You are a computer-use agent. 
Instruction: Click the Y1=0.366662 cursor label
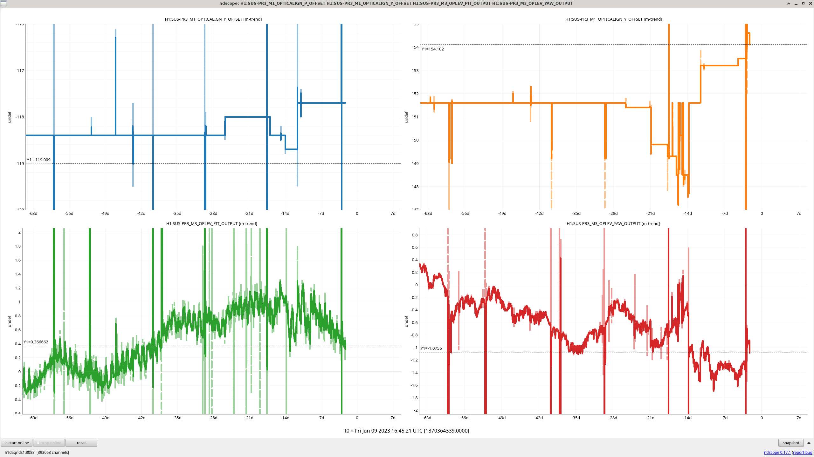(36, 342)
